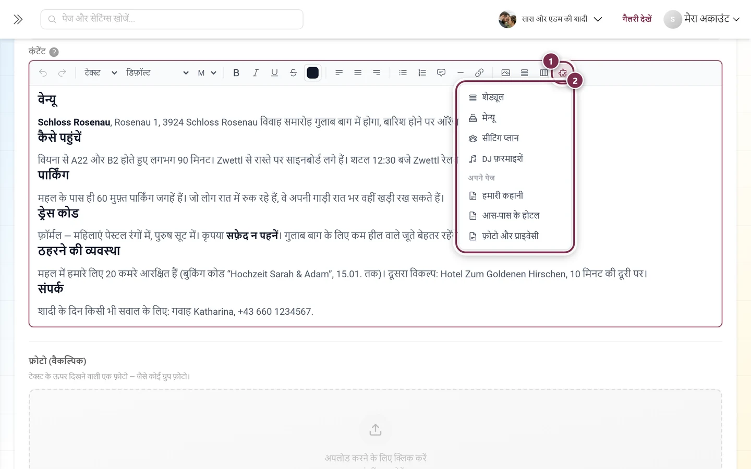The image size is (751, 469).
Task: Apply strikethrough formatting
Action: (x=293, y=73)
